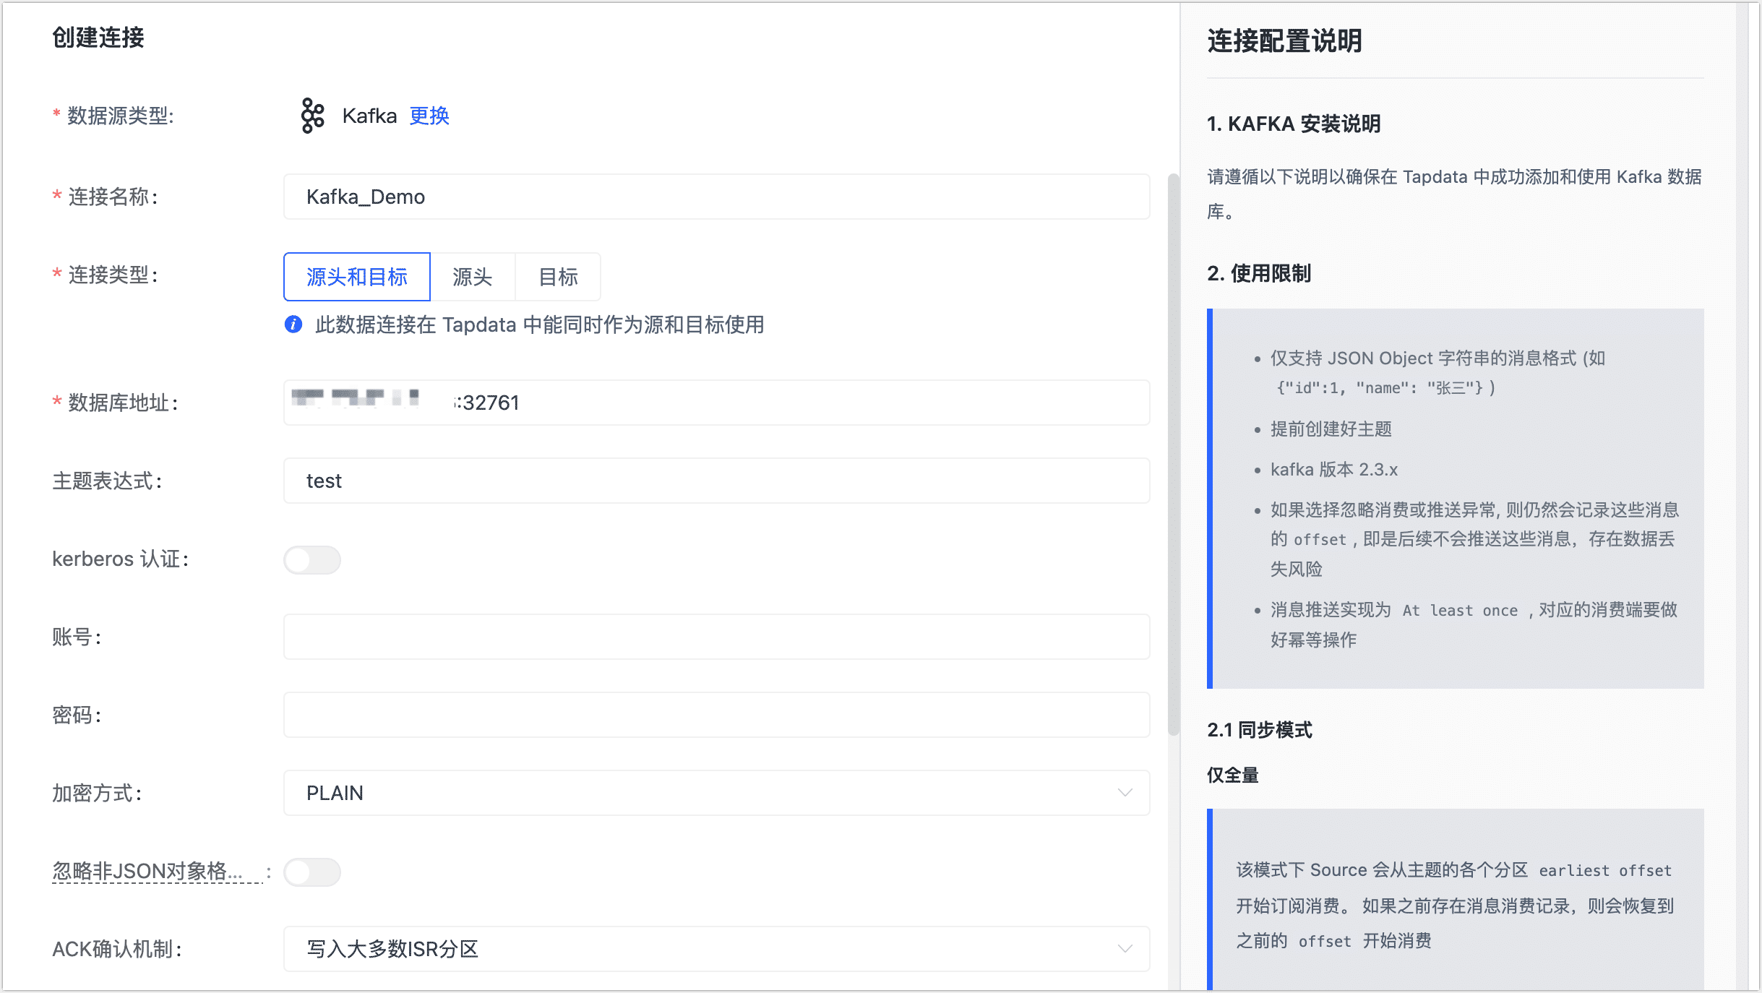This screenshot has width=1762, height=993.
Task: Focus the 账号 input field
Action: pyautogui.click(x=715, y=637)
